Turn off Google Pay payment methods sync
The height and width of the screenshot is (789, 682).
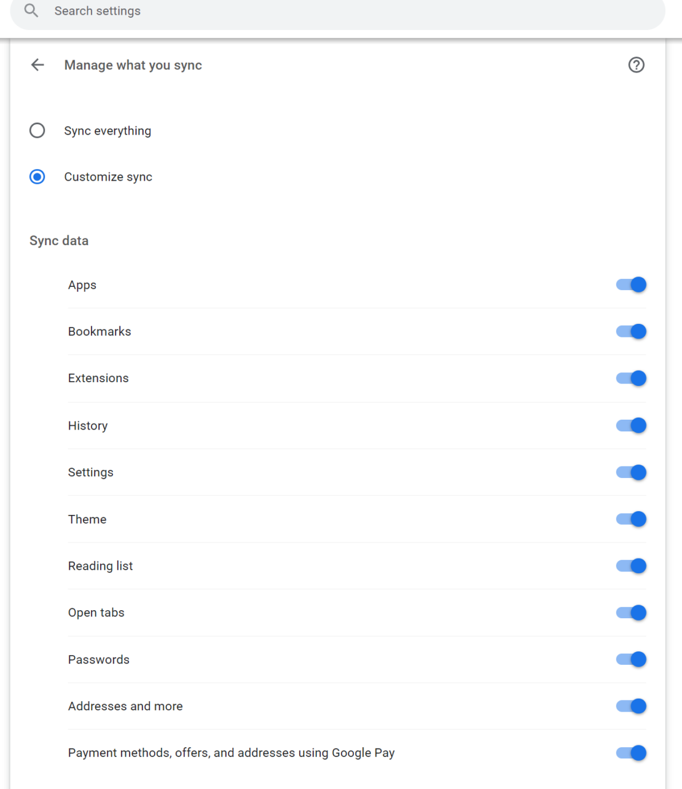pos(630,753)
